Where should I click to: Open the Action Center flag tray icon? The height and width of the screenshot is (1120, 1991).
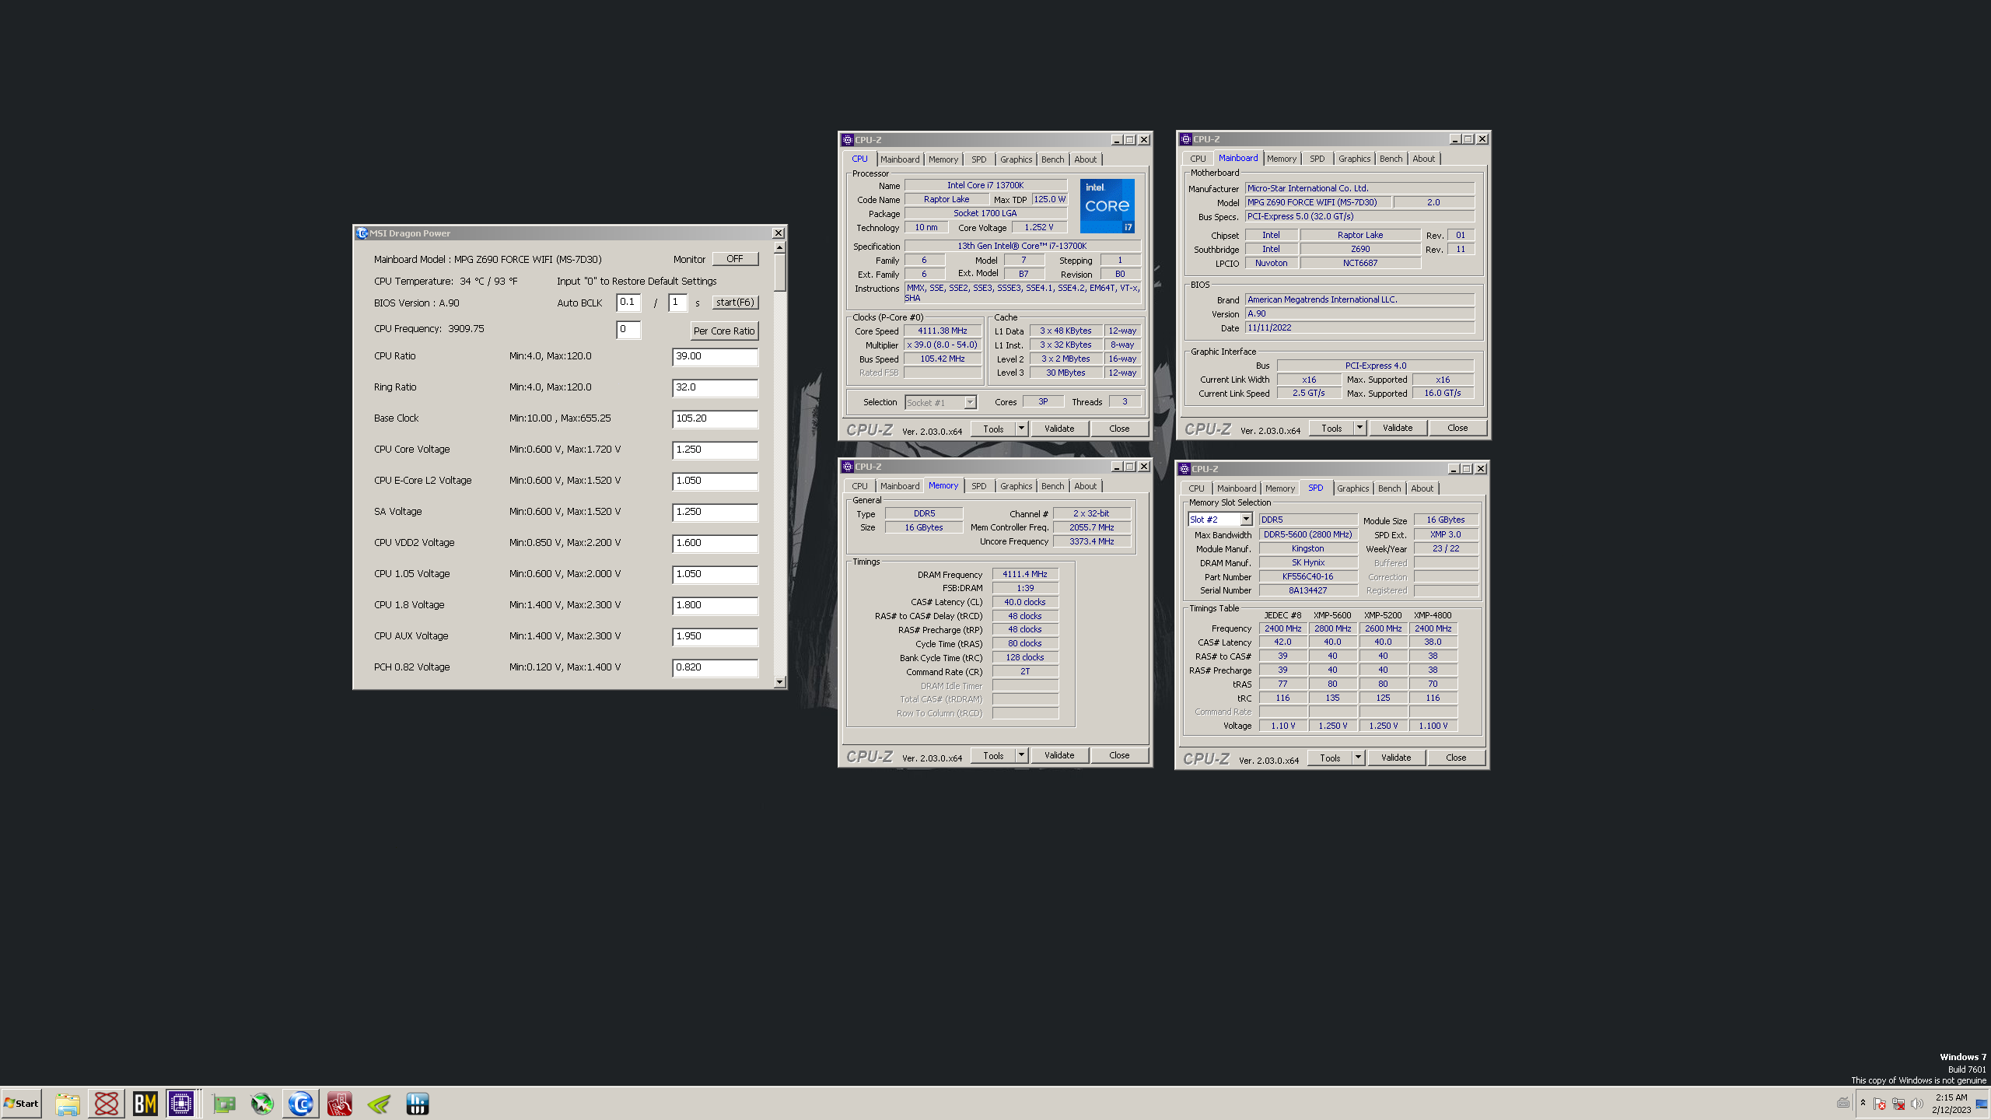(1880, 1104)
